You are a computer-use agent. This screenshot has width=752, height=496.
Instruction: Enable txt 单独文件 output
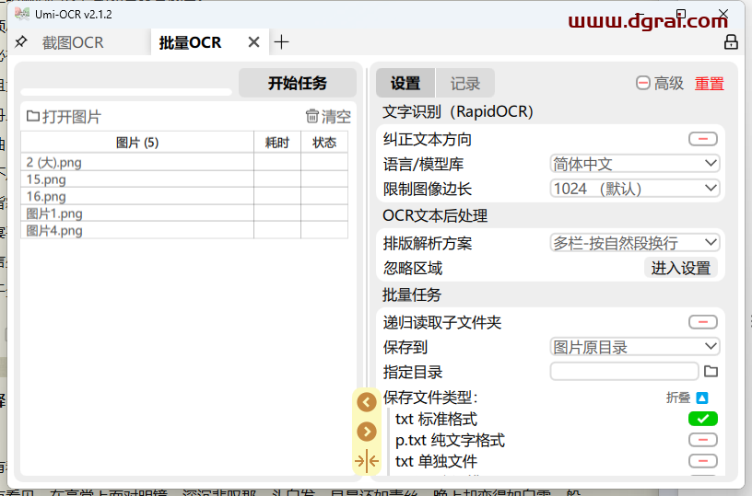702,460
